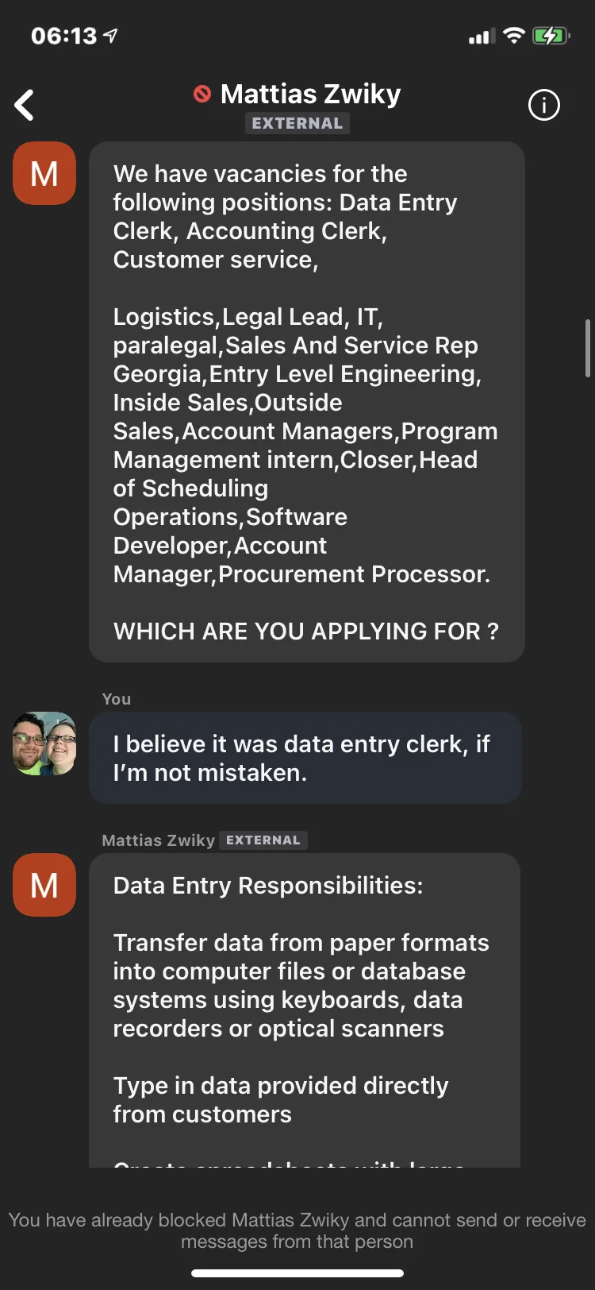This screenshot has height=1290, width=595.
Task: Select the vacancies list message bubble
Action: [x=307, y=402]
